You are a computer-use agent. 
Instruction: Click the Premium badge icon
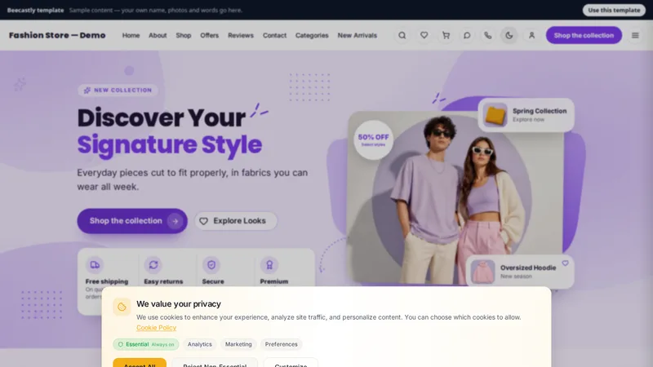point(269,264)
